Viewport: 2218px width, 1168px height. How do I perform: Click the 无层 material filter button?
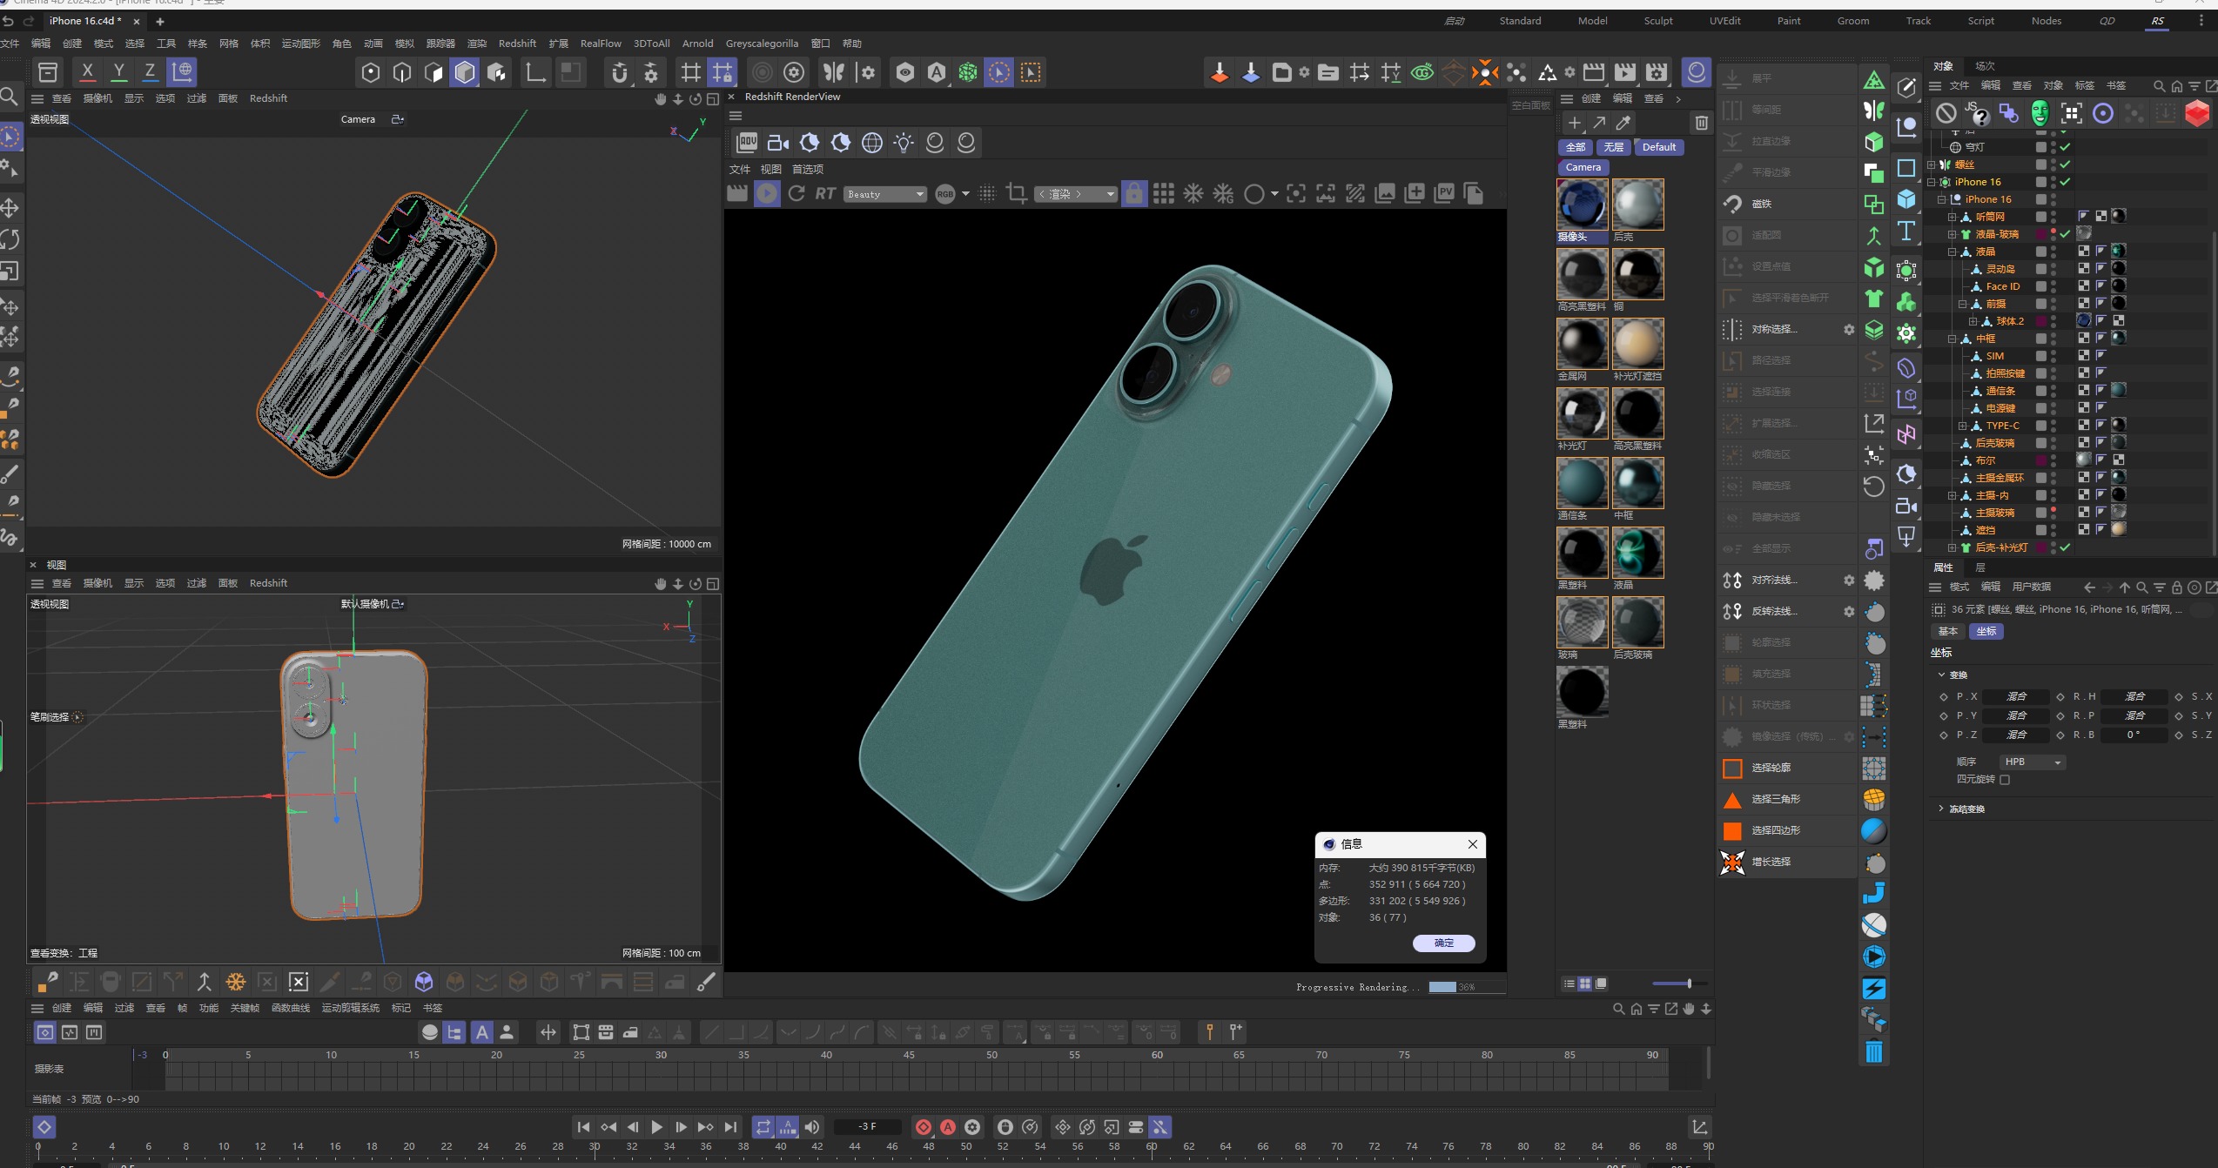1614,147
